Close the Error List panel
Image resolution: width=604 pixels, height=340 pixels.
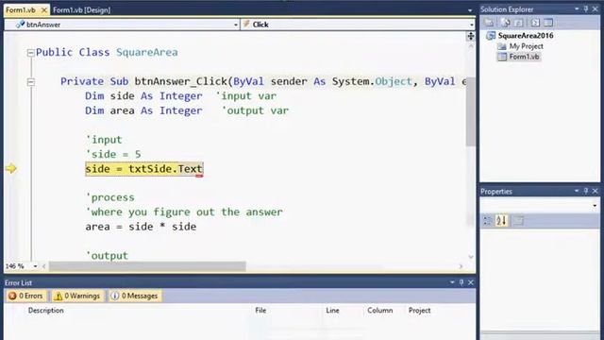(x=471, y=282)
